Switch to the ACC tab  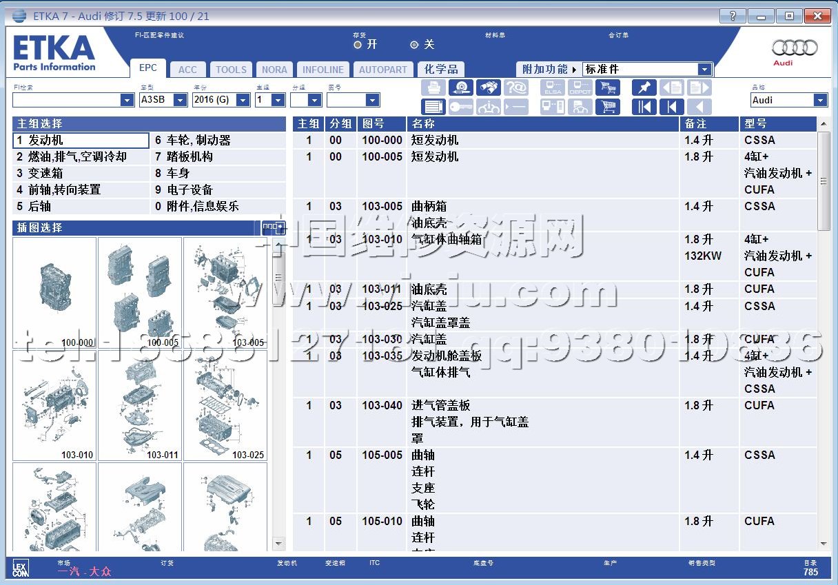click(x=187, y=70)
